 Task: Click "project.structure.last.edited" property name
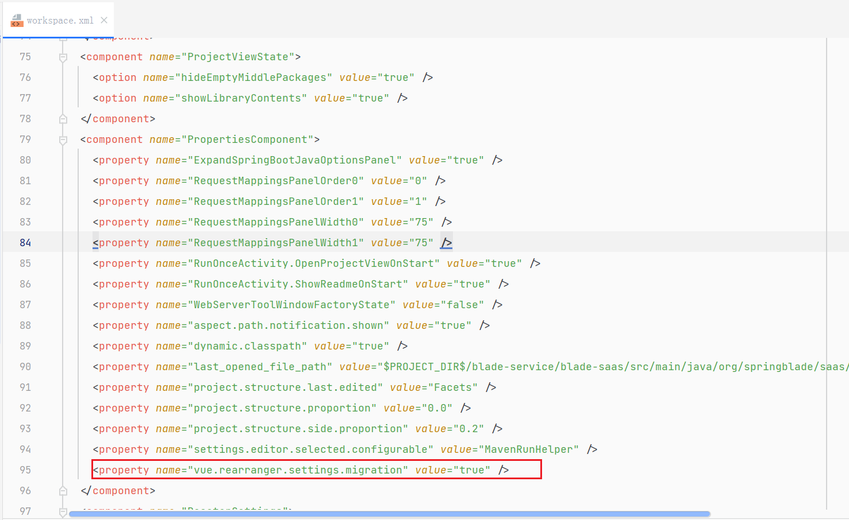coord(285,387)
